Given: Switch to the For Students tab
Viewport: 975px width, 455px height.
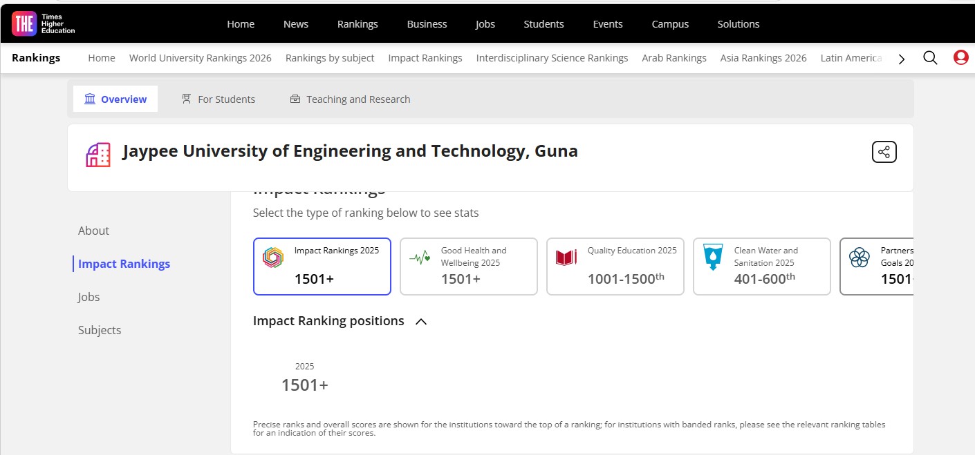Looking at the screenshot, I should pos(218,99).
